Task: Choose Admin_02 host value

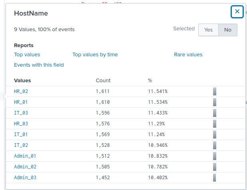Action: click(25, 167)
